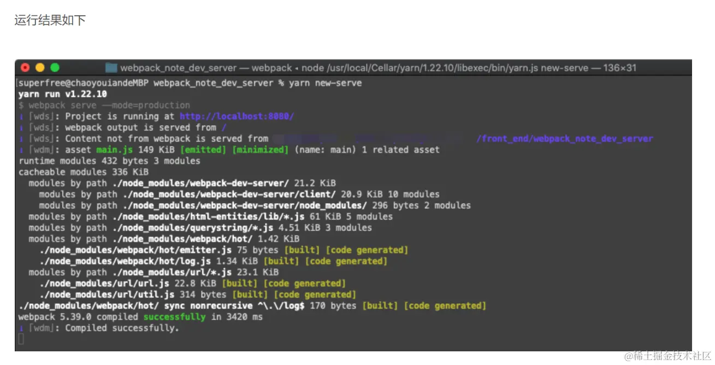Viewport: 715px width, 365px height.
Task: Click 'runtime modules 432 bytes 3 modules'
Action: [109, 161]
